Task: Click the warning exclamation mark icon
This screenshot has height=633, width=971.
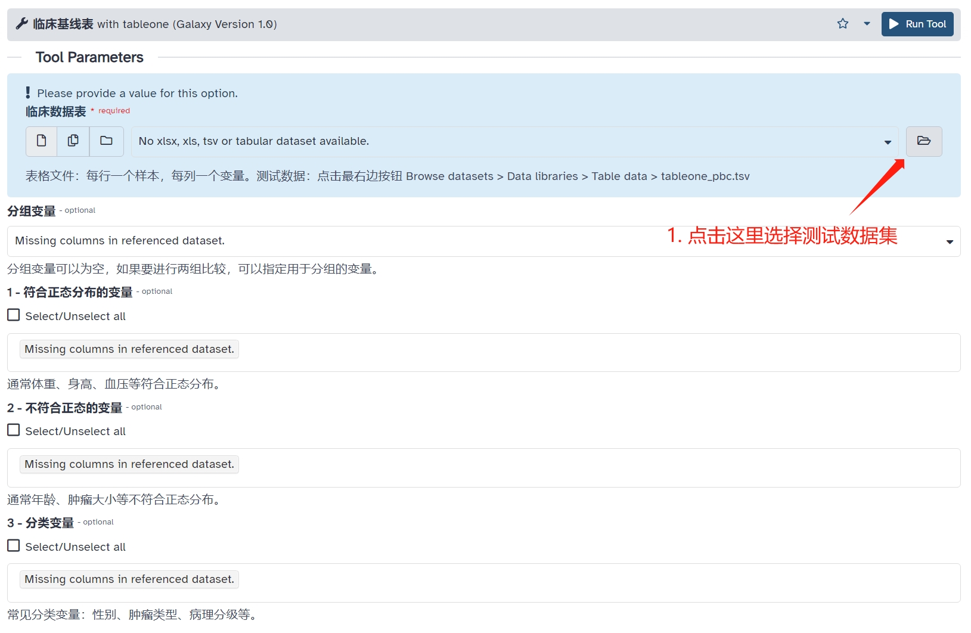Action: (28, 92)
